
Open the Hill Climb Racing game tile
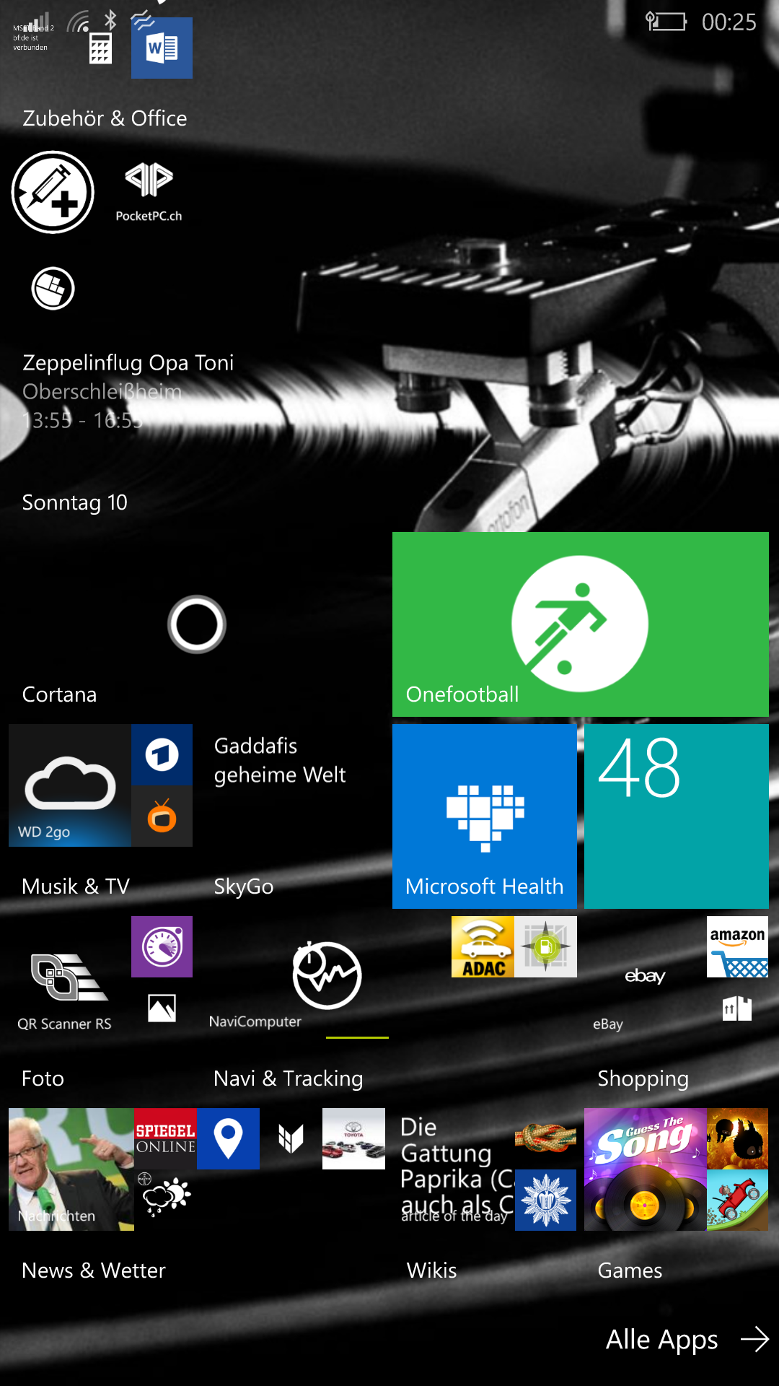point(737,1200)
